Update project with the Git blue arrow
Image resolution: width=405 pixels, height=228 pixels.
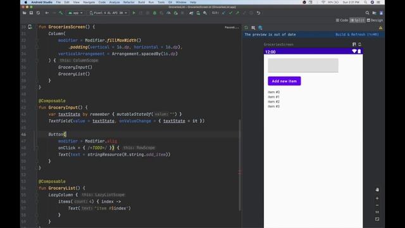(223, 13)
